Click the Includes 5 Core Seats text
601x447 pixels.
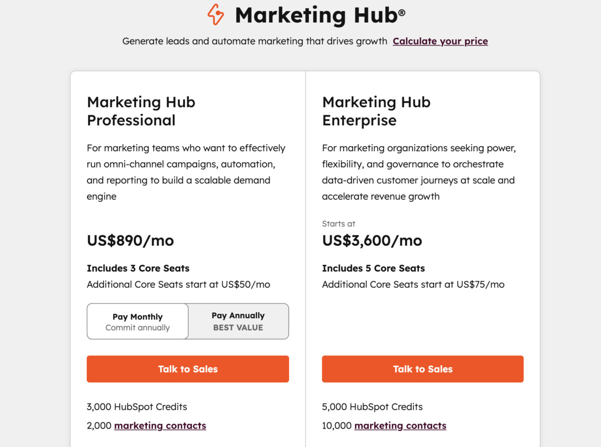(373, 268)
